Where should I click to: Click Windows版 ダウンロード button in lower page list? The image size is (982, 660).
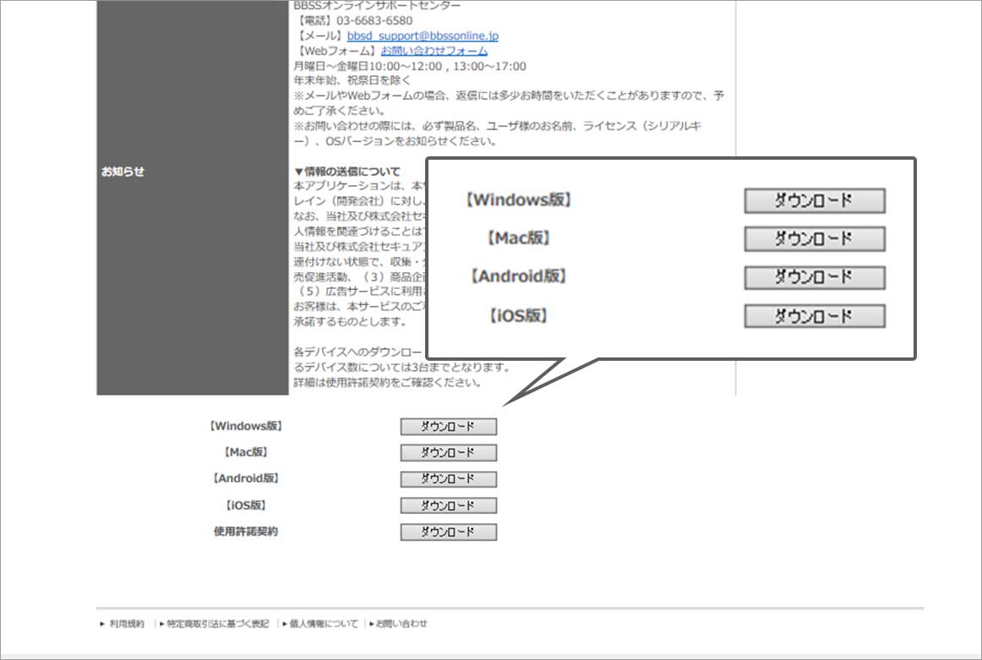point(448,427)
